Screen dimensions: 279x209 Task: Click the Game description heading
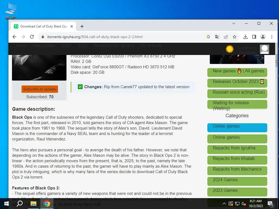[x=34, y=109]
